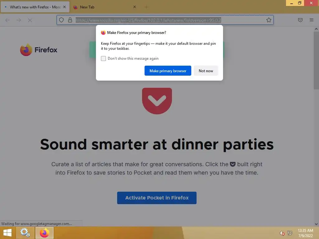Close the What's new with Firefox tab
319x239 pixels.
[x=64, y=7]
